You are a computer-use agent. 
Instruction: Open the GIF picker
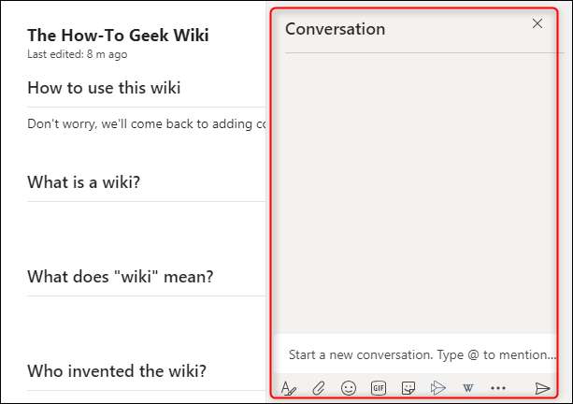379,388
